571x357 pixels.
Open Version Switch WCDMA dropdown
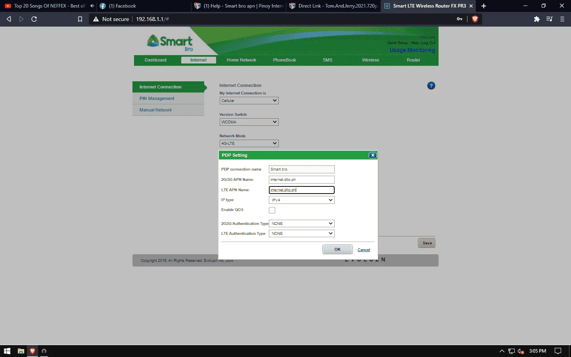(249, 122)
